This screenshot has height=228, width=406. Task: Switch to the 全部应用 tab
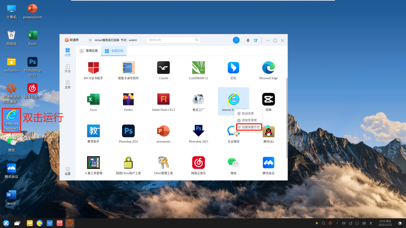(114, 51)
